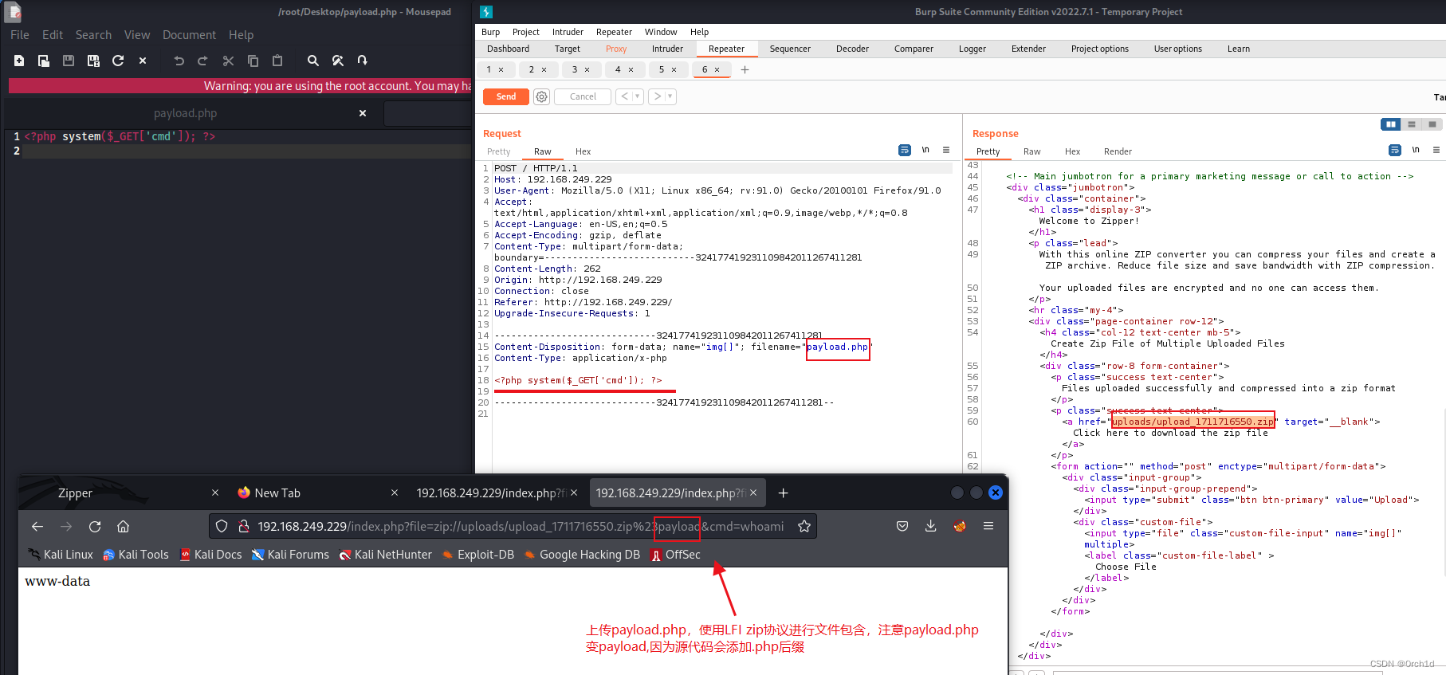Viewport: 1446px width, 675px height.
Task: Open the Intruder menu in Burp menu bar
Action: 568,32
